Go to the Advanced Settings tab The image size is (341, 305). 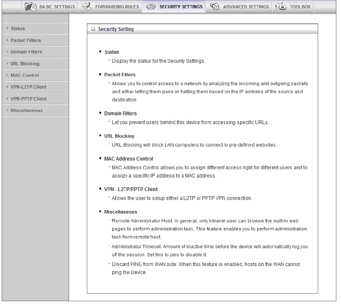pyautogui.click(x=239, y=7)
